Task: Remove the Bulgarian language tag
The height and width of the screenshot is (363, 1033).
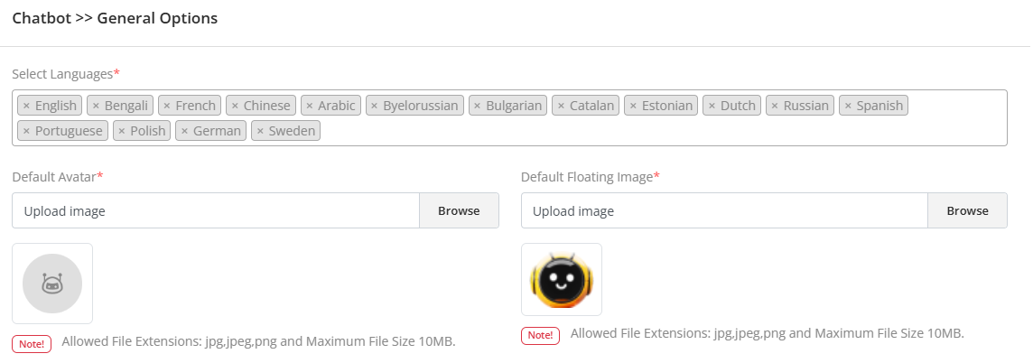Action: tap(477, 106)
